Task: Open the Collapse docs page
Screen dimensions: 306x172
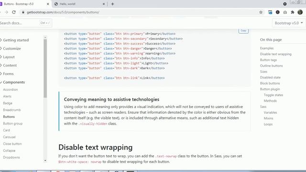Action: click(x=9, y=150)
